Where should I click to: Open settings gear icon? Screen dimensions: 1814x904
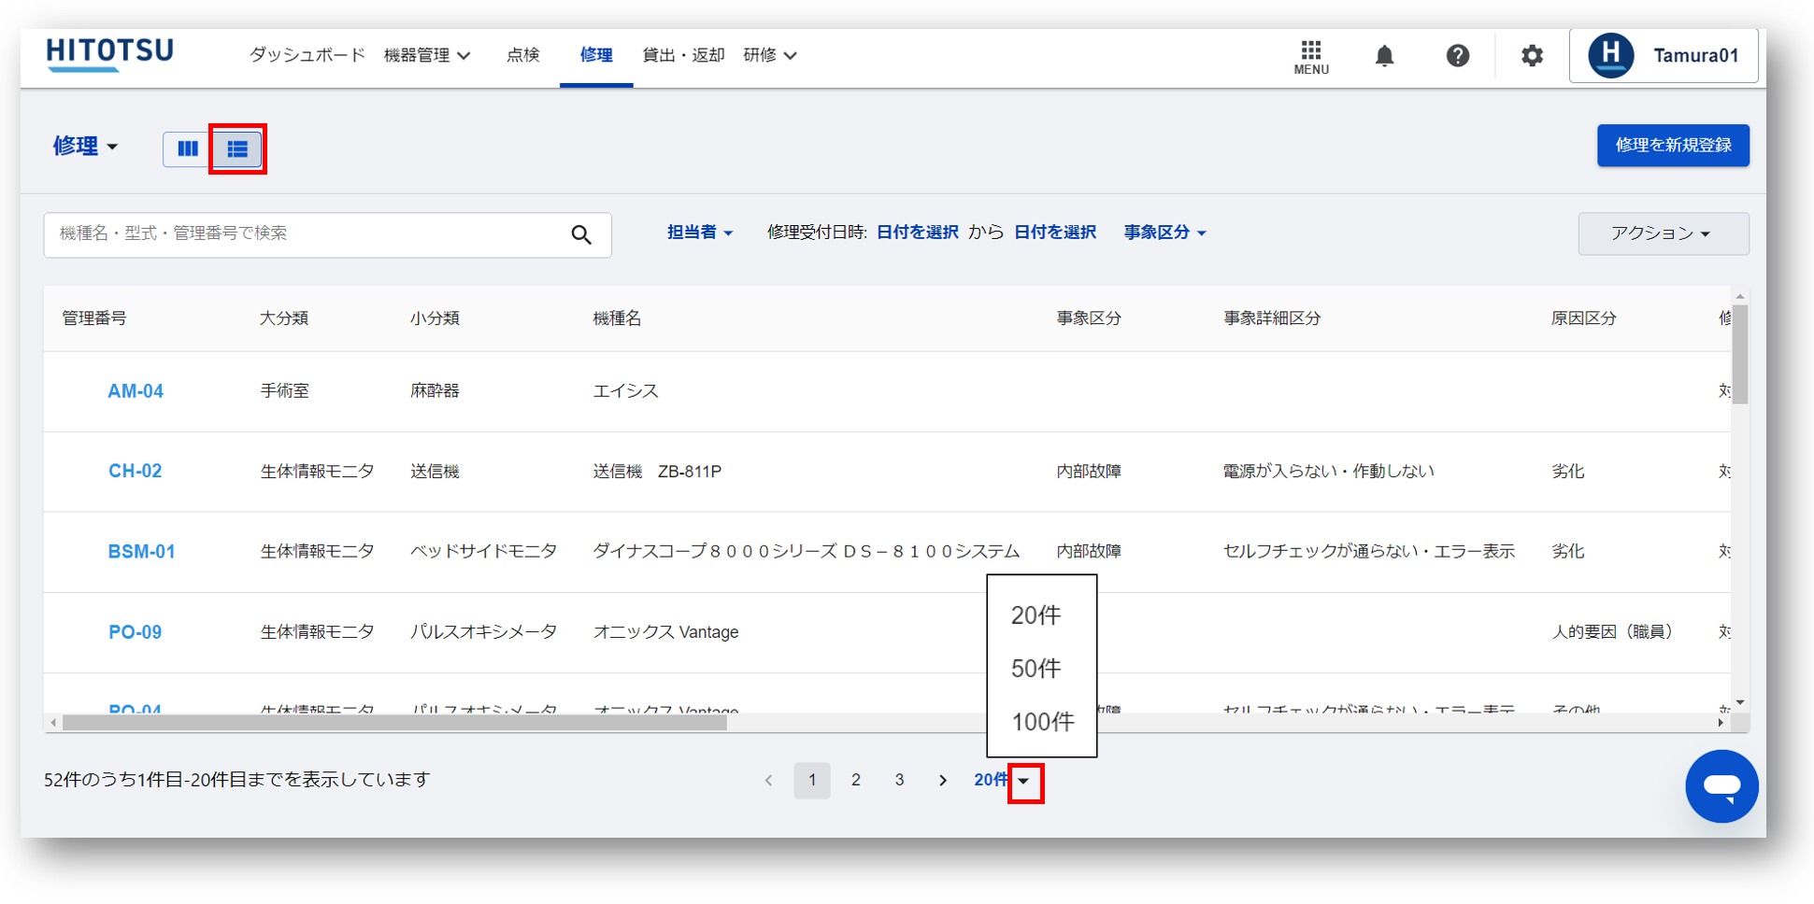1532,56
